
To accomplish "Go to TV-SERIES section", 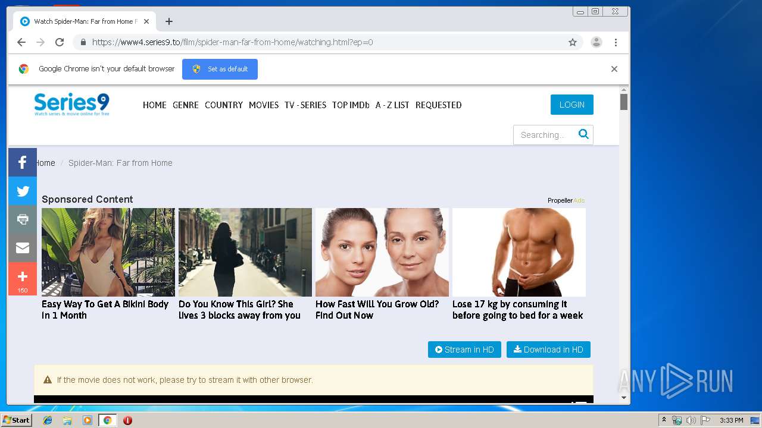I will (x=305, y=105).
